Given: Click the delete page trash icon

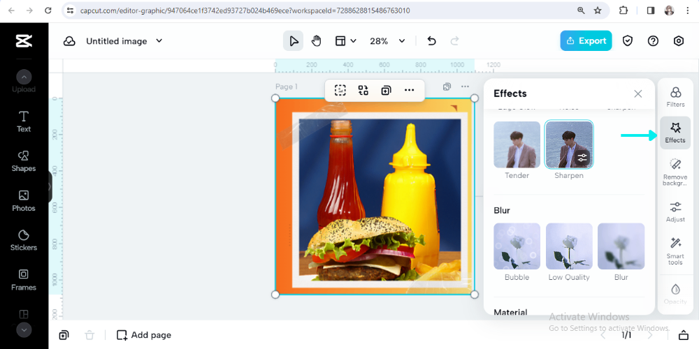Looking at the screenshot, I should click(x=89, y=335).
